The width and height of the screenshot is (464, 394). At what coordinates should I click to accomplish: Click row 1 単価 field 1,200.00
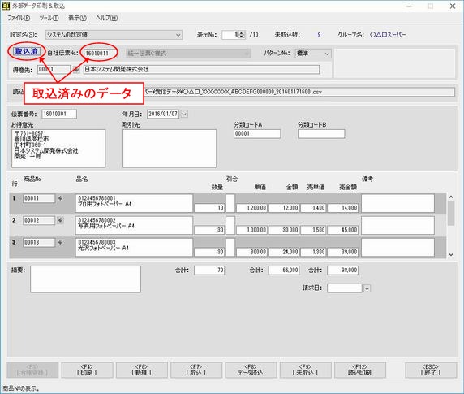pos(251,208)
